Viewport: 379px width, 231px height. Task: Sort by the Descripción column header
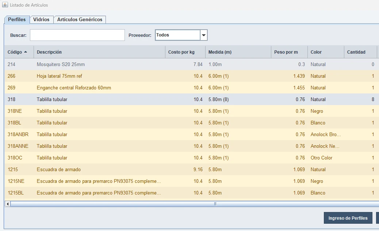coord(99,52)
